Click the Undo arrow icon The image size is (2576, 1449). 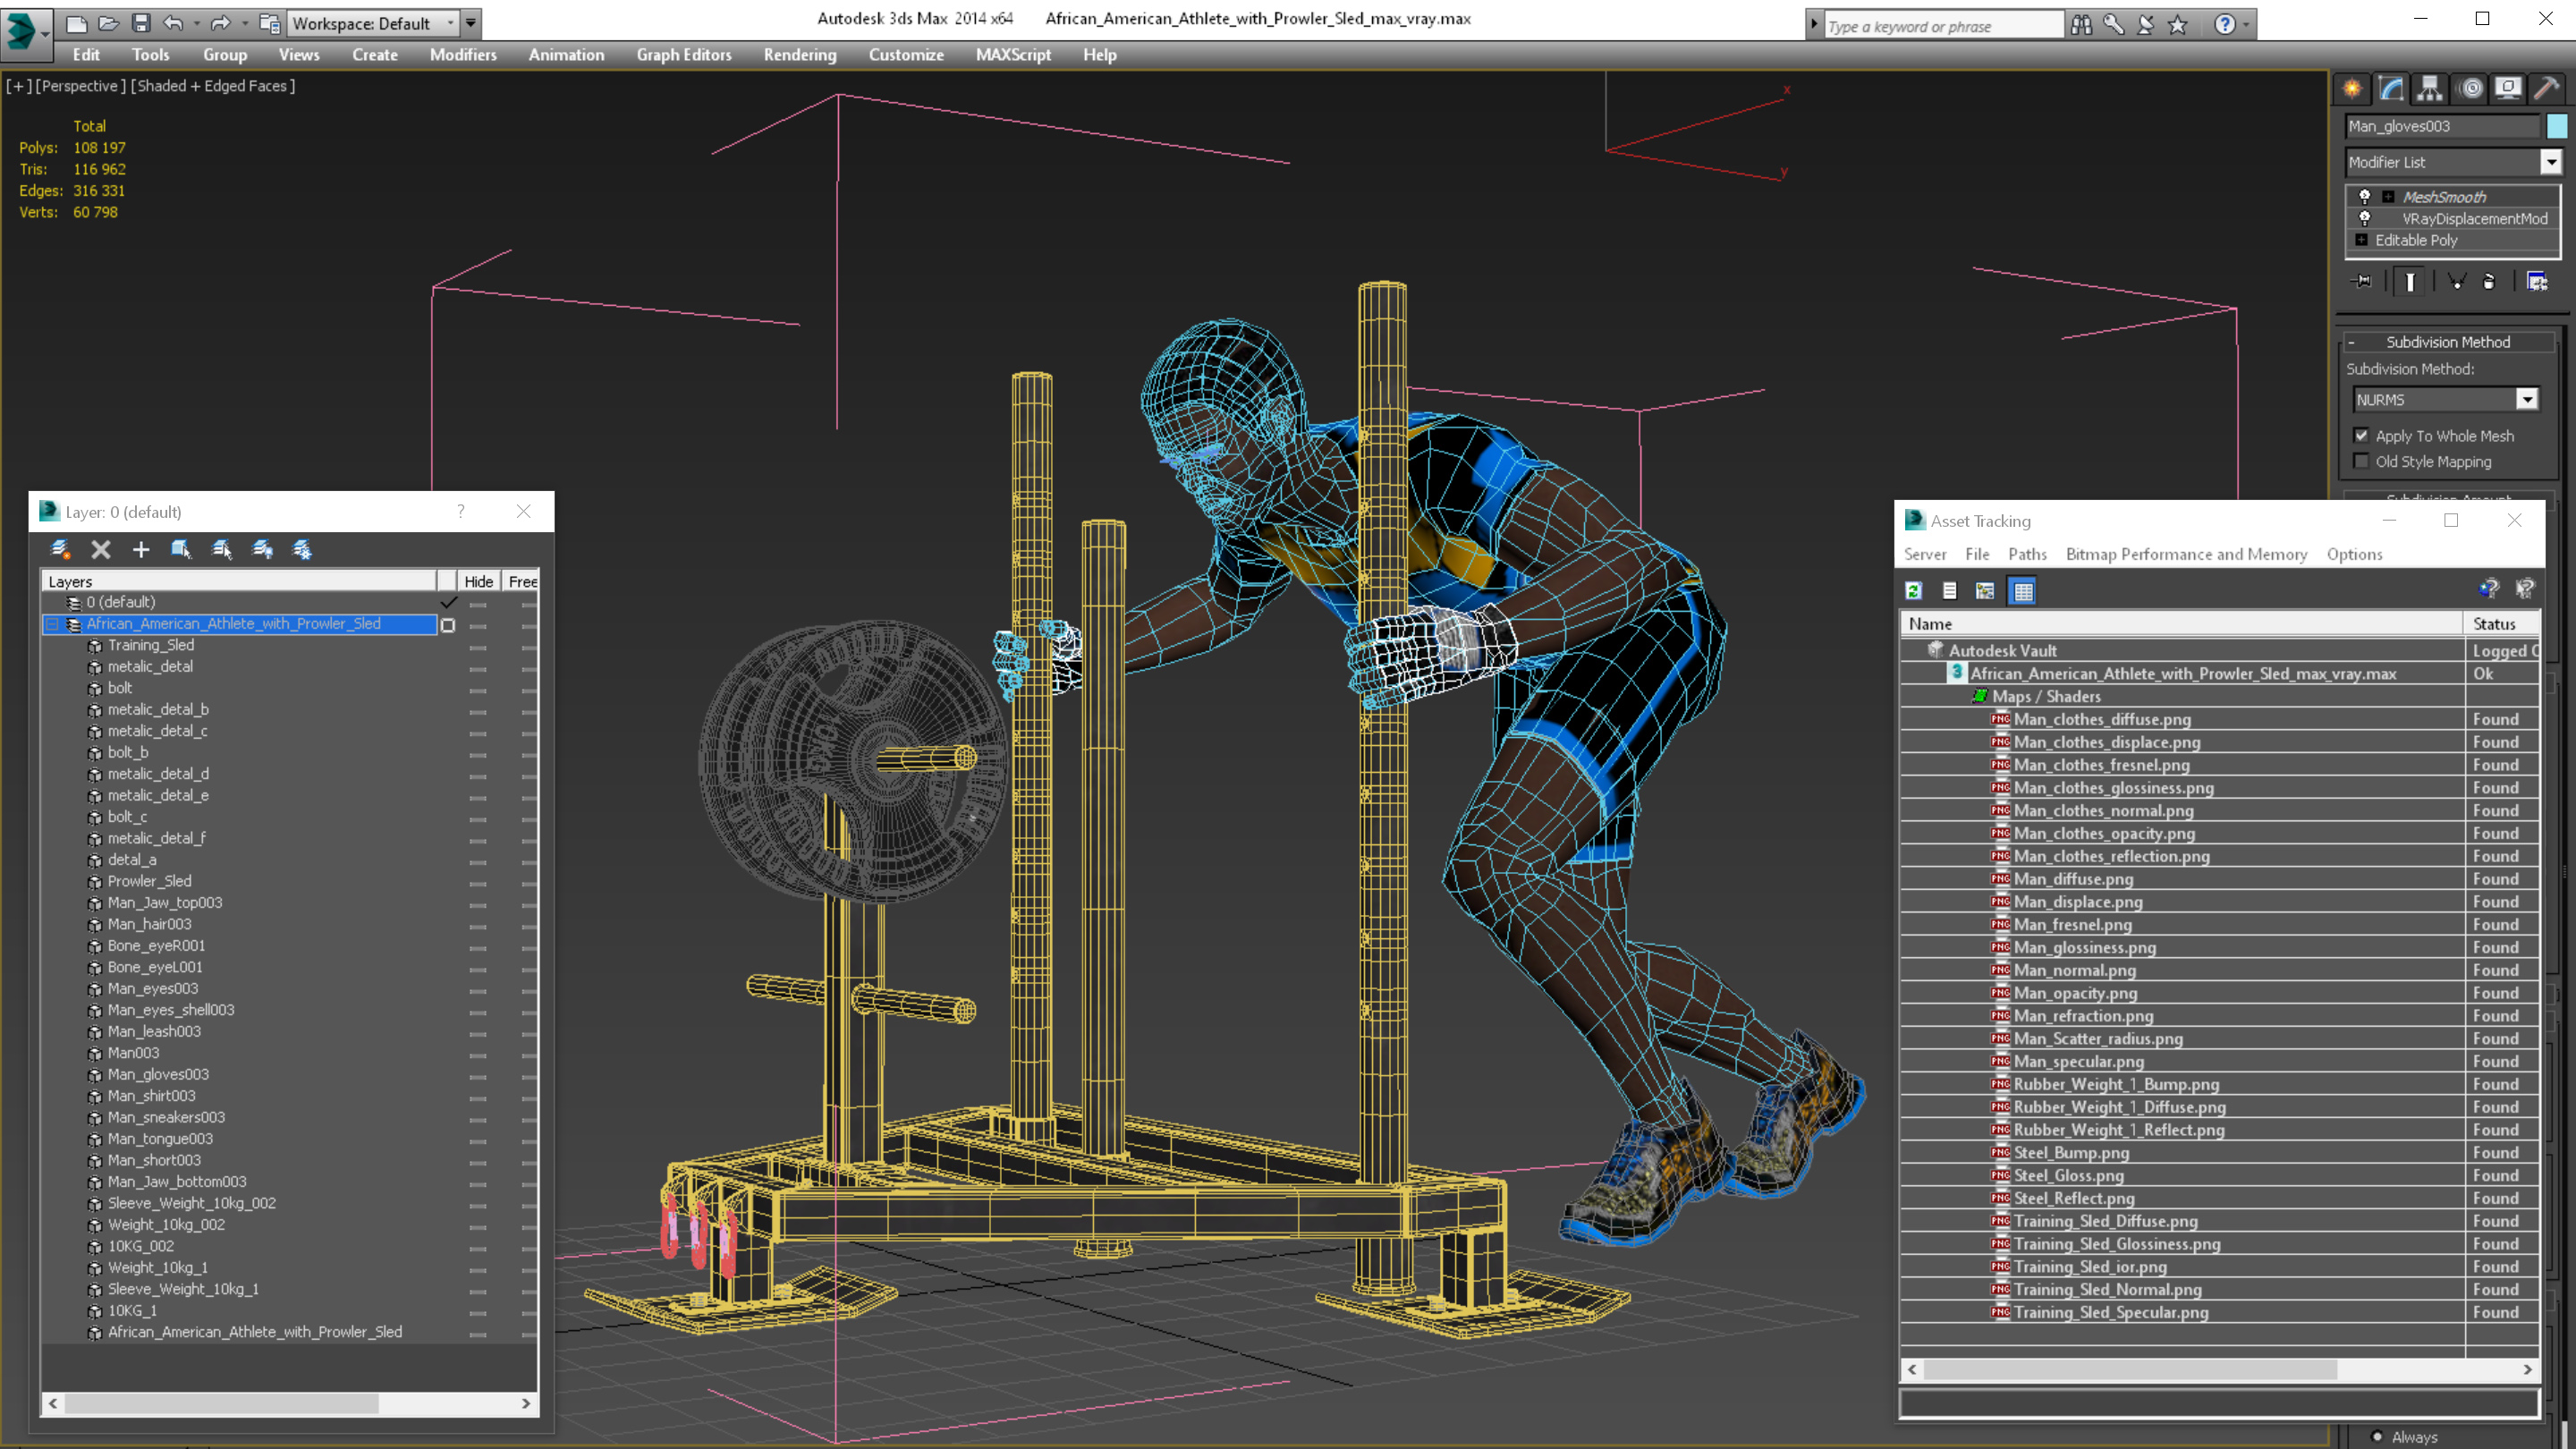coord(174,23)
